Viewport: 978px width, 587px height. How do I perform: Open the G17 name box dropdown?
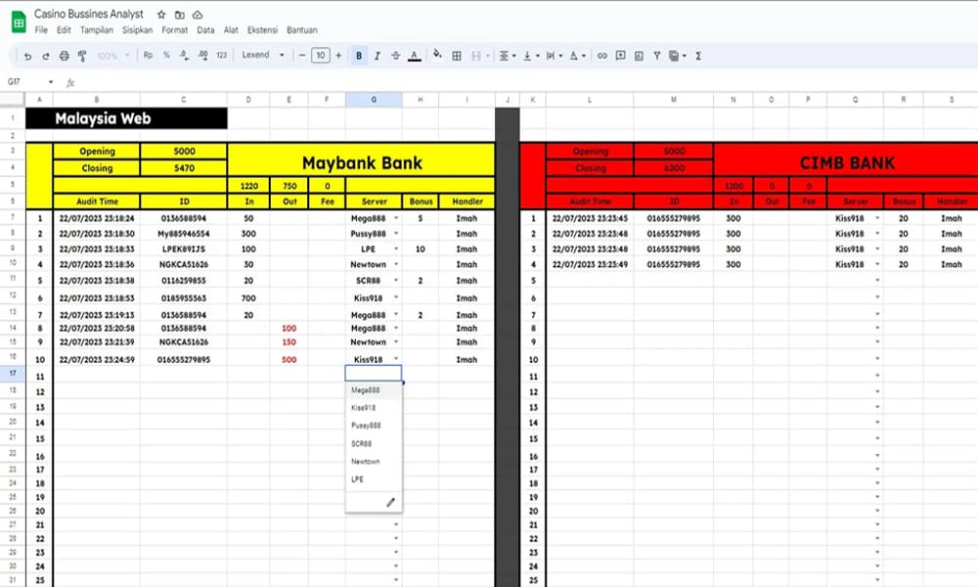click(51, 82)
